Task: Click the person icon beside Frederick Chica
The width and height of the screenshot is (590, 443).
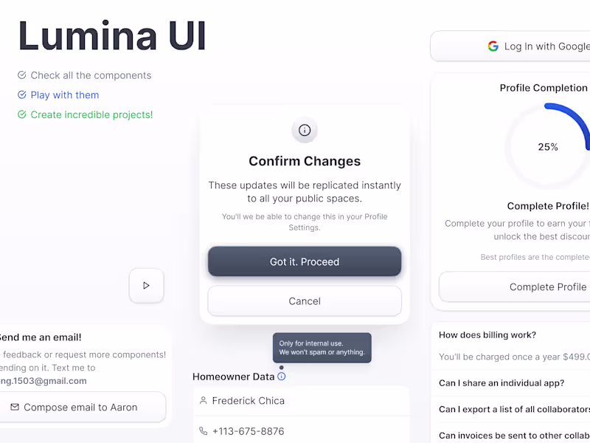Action: [204, 401]
